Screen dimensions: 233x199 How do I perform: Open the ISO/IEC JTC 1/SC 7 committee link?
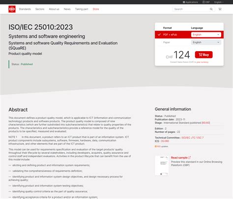click(x=193, y=138)
